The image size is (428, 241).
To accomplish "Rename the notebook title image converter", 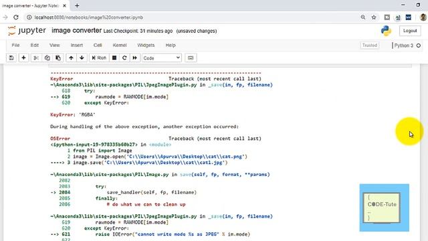I will point(77,30).
